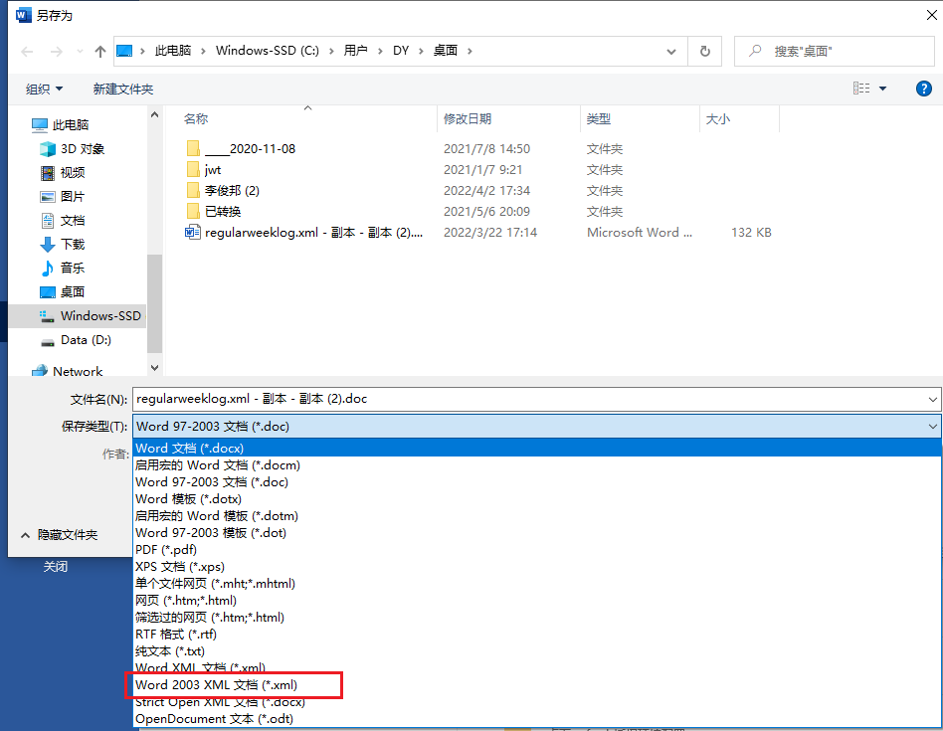Image resolution: width=943 pixels, height=731 pixels.
Task: Choose XPS 文档 (*.xps) format
Action: point(537,566)
